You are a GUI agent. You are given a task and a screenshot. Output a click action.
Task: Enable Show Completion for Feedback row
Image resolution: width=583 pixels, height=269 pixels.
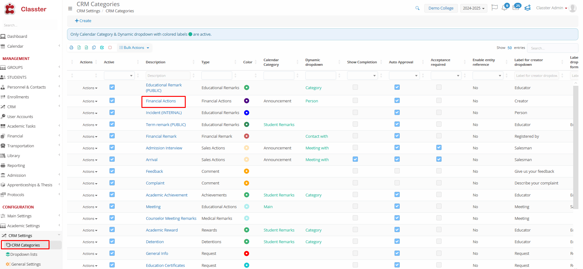(x=355, y=171)
